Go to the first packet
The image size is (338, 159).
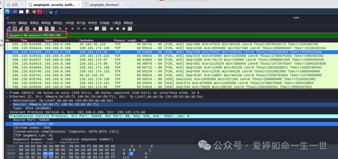click(84, 29)
